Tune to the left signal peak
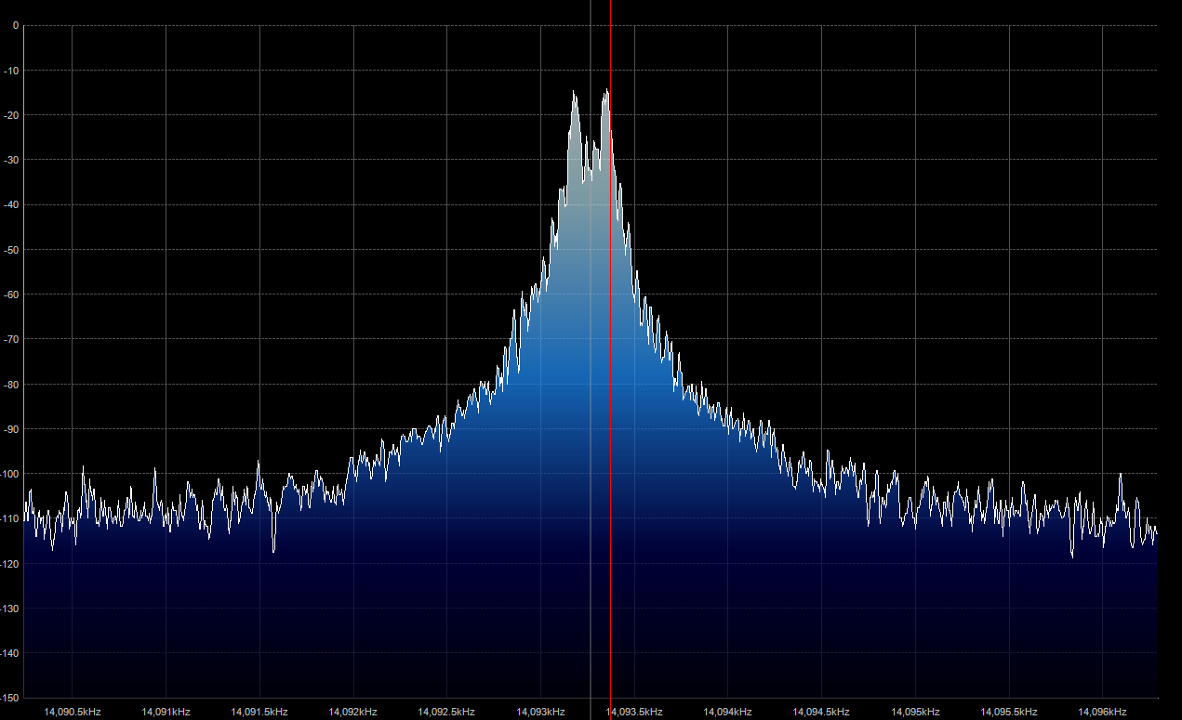The height and width of the screenshot is (720, 1182). click(574, 93)
